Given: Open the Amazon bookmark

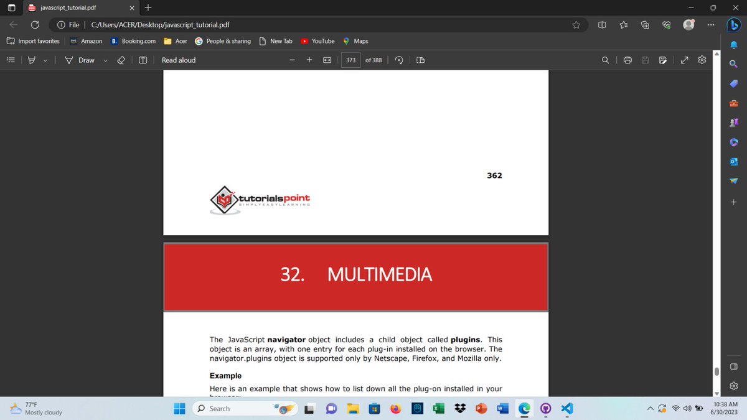Looking at the screenshot, I should [x=86, y=41].
